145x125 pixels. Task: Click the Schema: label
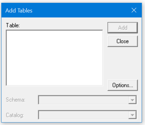(16, 100)
